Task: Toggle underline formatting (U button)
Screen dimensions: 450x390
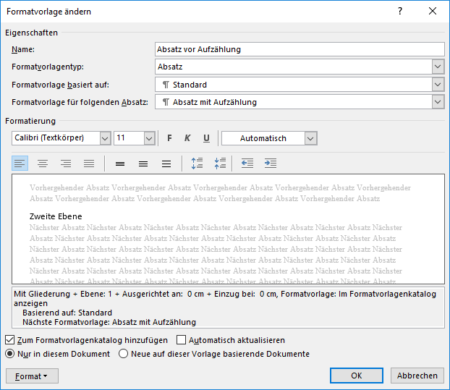Action: click(206, 138)
